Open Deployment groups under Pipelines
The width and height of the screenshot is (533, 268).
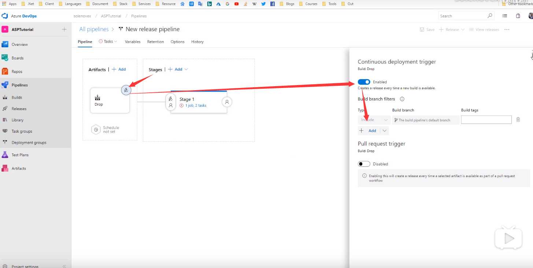(x=29, y=143)
